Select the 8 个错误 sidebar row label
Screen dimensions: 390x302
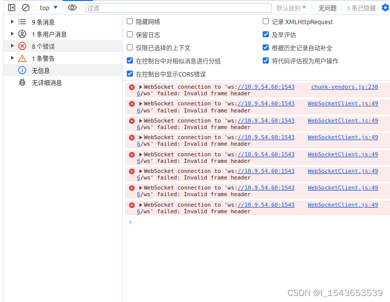click(x=43, y=46)
